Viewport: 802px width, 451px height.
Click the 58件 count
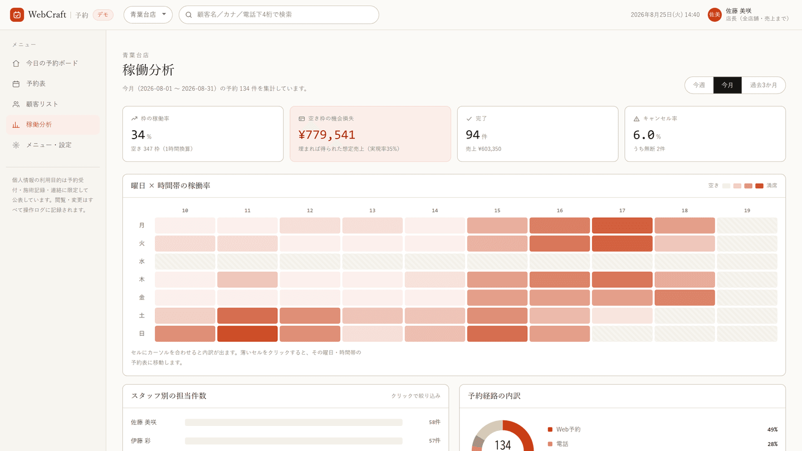434,423
